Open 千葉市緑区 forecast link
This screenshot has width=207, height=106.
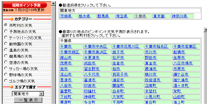pyautogui.click(x=70, y=52)
